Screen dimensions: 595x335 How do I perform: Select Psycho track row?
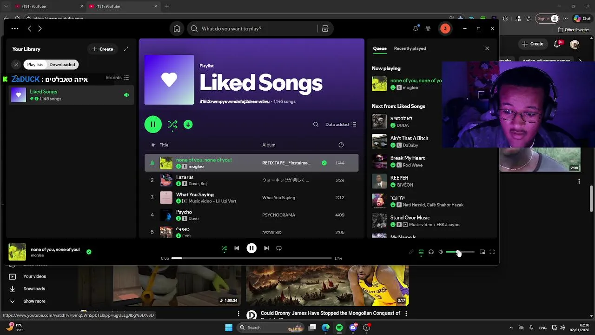coord(251,215)
